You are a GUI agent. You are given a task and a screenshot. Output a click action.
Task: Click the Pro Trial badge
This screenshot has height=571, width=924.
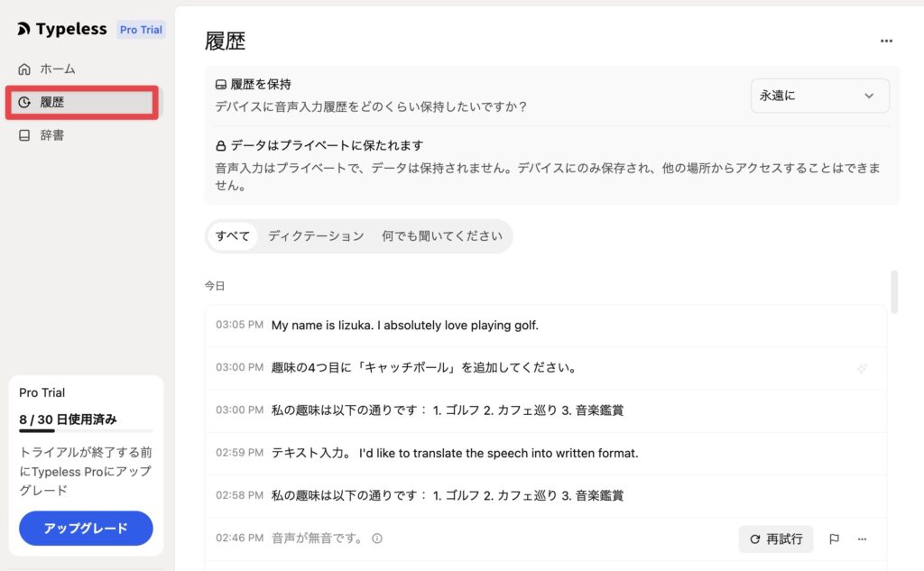coord(141,30)
